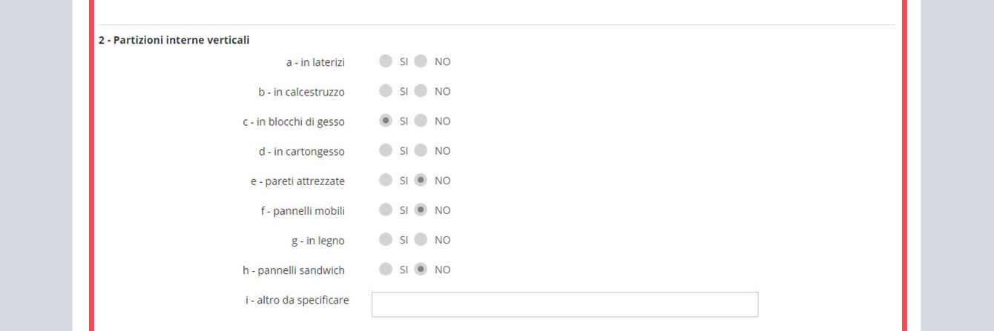Image resolution: width=994 pixels, height=331 pixels.
Task: Set 'c - in blocchi di gesso' to NO
Action: [x=421, y=121]
